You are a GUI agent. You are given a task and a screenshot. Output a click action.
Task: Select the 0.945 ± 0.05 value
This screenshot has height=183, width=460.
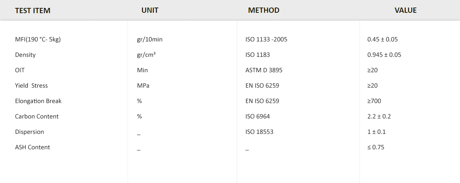click(384, 55)
